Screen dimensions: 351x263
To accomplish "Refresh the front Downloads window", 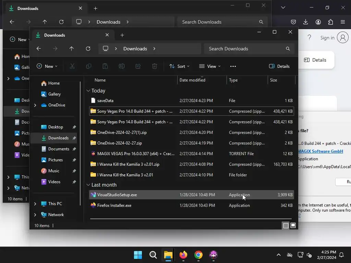I will (x=88, y=49).
